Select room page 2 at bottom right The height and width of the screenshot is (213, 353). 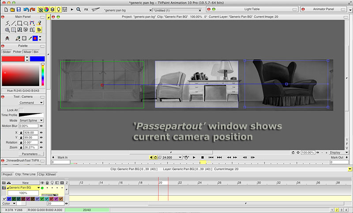(337, 210)
